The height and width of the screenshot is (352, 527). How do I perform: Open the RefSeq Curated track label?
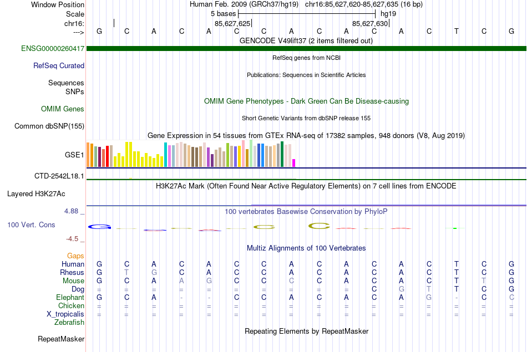pyautogui.click(x=58, y=65)
